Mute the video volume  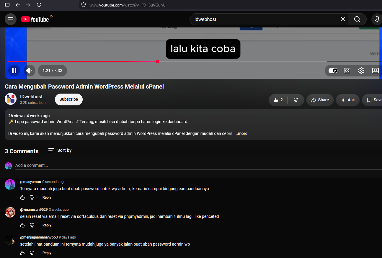29,71
